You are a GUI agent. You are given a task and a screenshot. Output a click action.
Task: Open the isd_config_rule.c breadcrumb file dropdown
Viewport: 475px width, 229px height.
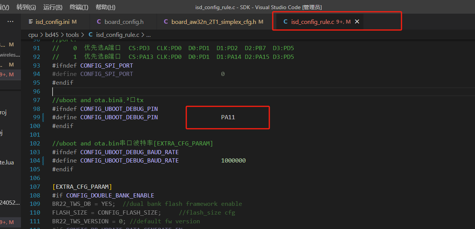[114, 35]
